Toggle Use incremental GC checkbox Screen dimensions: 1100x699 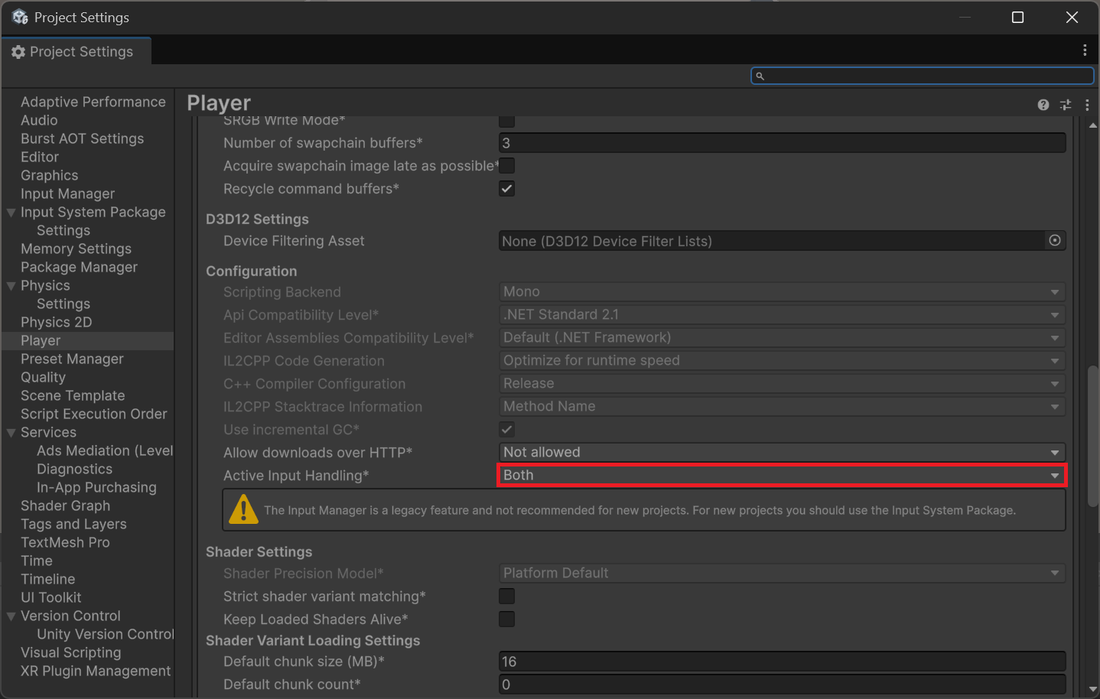pos(506,429)
